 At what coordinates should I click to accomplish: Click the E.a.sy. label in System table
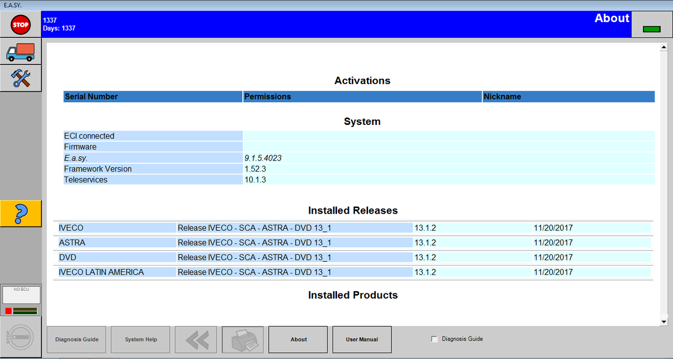(76, 158)
